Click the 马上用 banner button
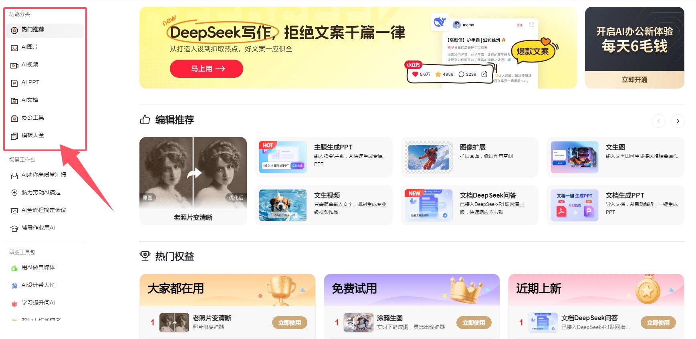696x339 pixels. point(206,69)
